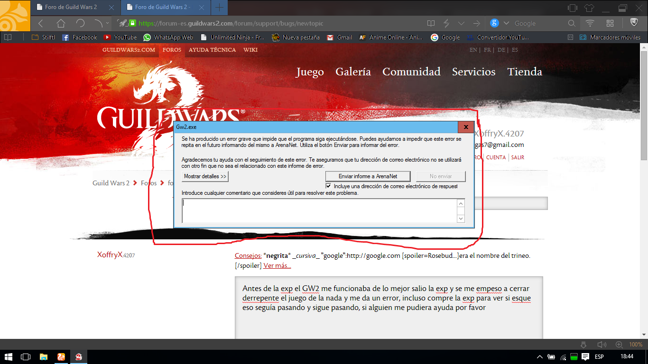Viewport: 648px width, 364px height.
Task: Go back with the browser back arrow
Action: tap(41, 23)
